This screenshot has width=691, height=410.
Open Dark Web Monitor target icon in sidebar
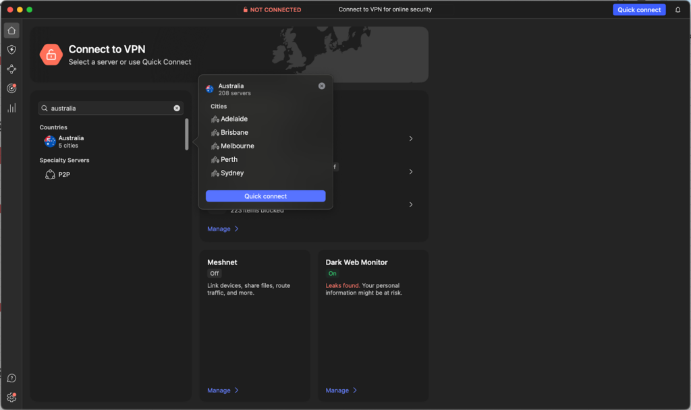coord(11,88)
